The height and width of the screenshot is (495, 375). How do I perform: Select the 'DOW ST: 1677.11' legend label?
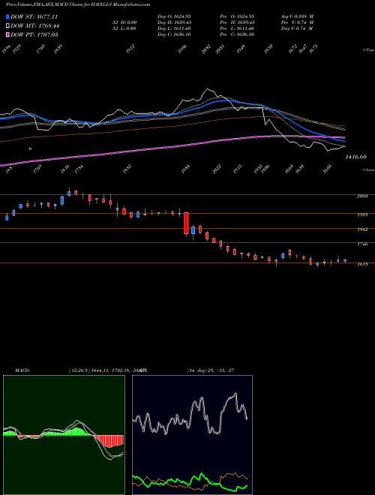[34, 16]
